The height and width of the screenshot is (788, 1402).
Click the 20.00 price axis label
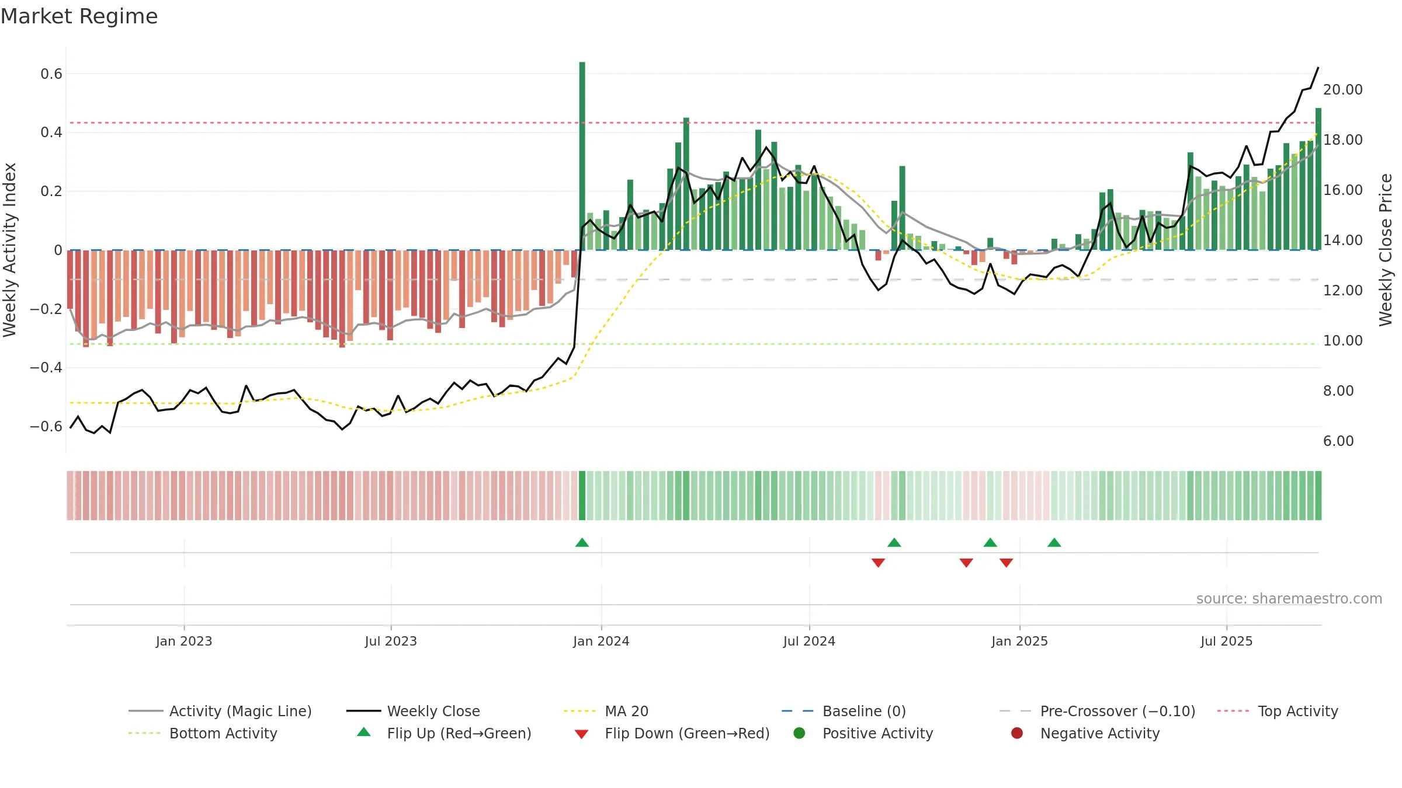(x=1342, y=90)
